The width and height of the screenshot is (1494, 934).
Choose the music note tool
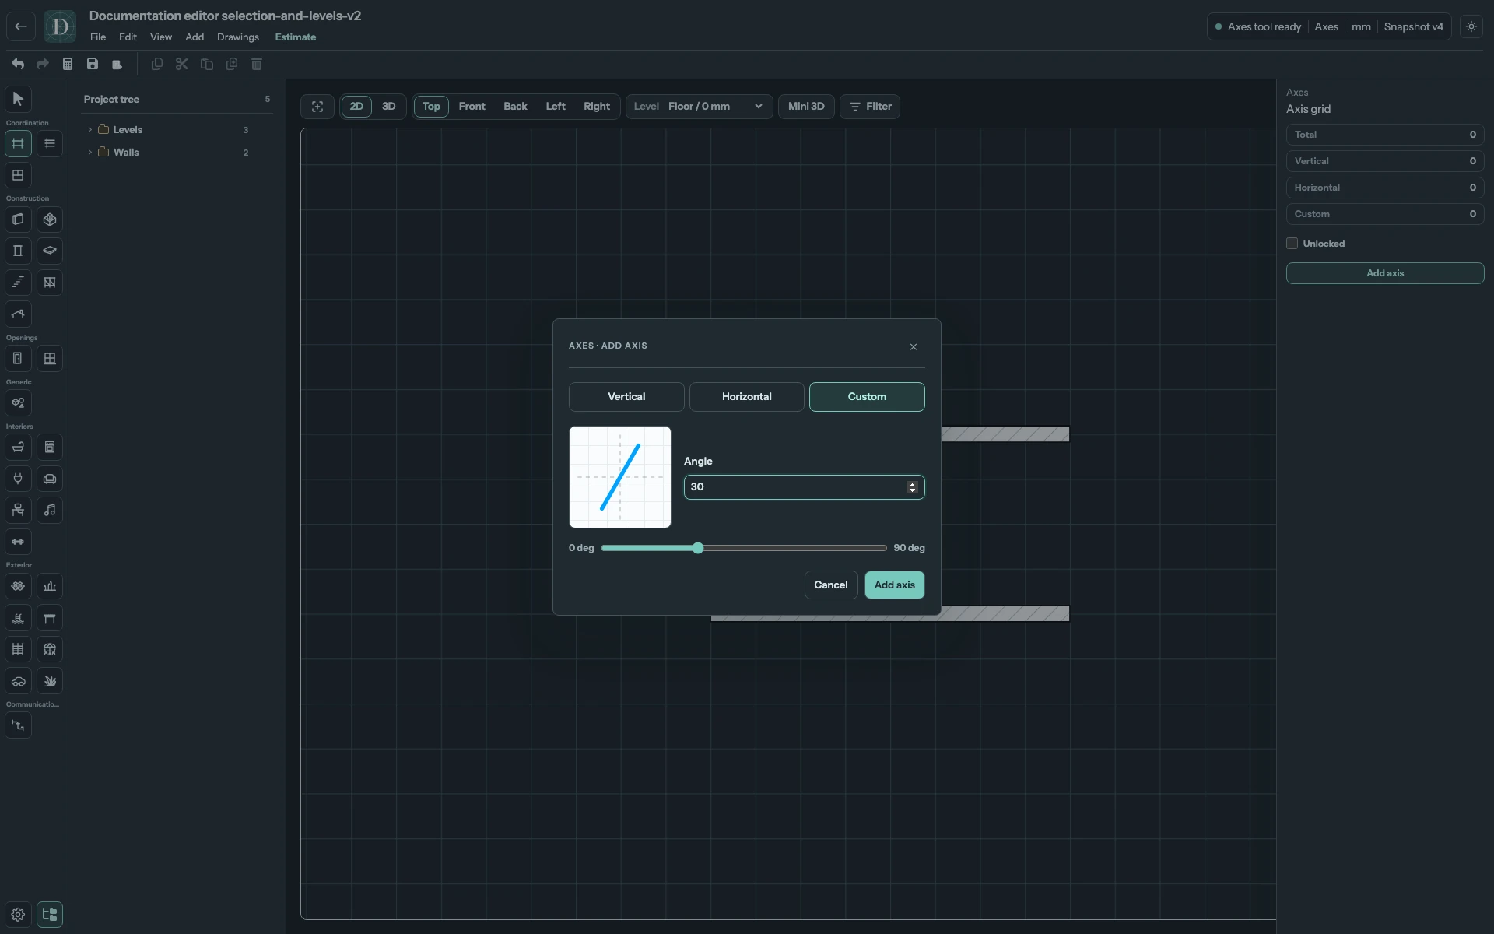[x=50, y=511]
